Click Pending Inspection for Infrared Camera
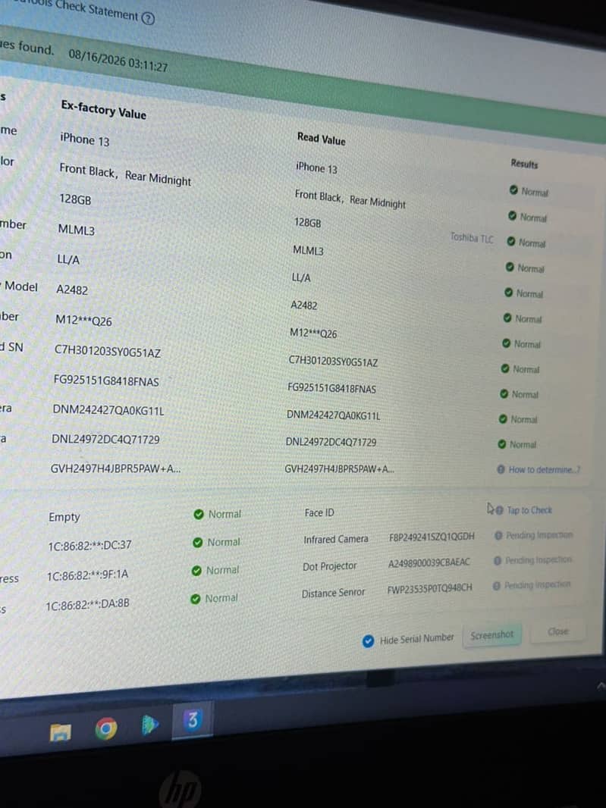The image size is (606, 808). coord(539,535)
